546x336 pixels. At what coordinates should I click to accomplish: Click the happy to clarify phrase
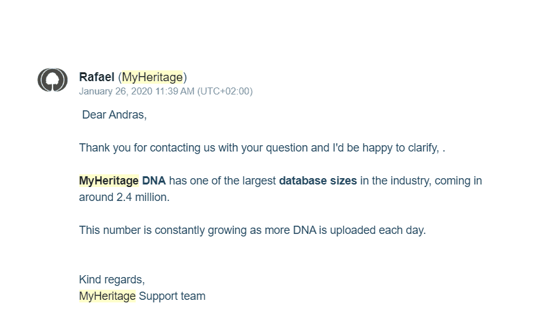coord(400,148)
